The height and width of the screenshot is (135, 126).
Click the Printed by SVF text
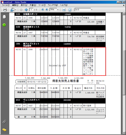[57, 65]
